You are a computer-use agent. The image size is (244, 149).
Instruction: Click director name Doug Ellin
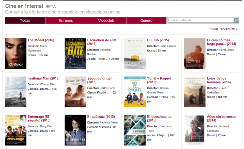[46, 126]
